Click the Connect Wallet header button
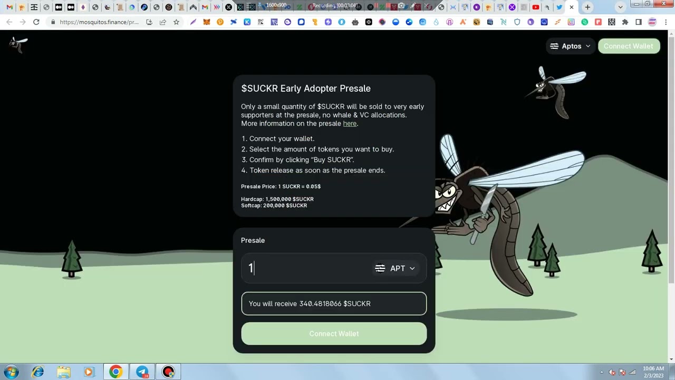 (629, 46)
